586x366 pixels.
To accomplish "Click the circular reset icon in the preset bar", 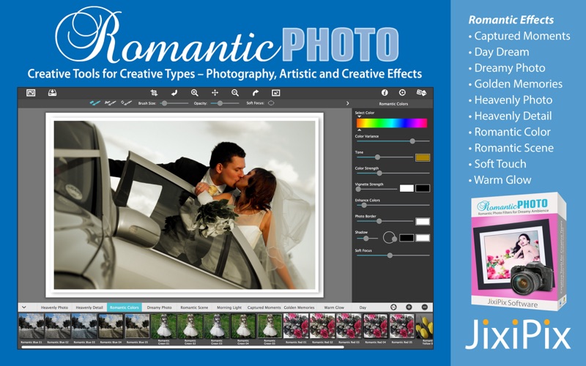I will pos(393,307).
